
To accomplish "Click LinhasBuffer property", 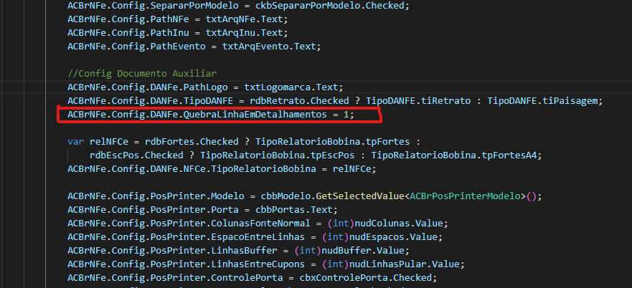I will (244, 250).
